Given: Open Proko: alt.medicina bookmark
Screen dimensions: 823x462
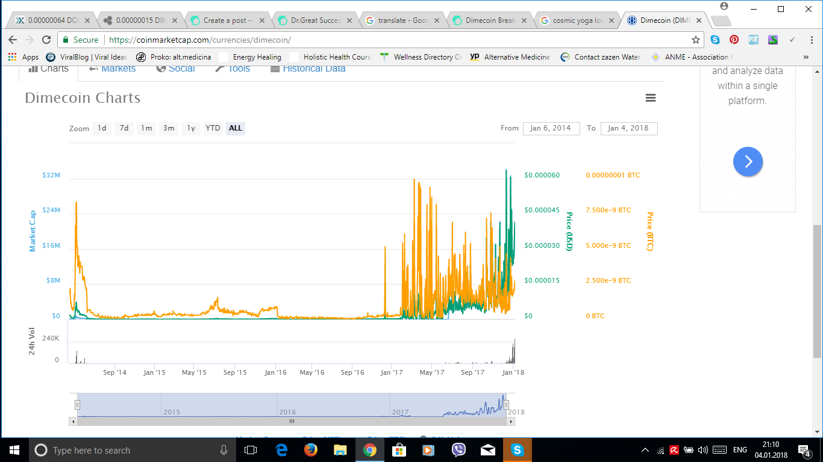Looking at the screenshot, I should (174, 57).
